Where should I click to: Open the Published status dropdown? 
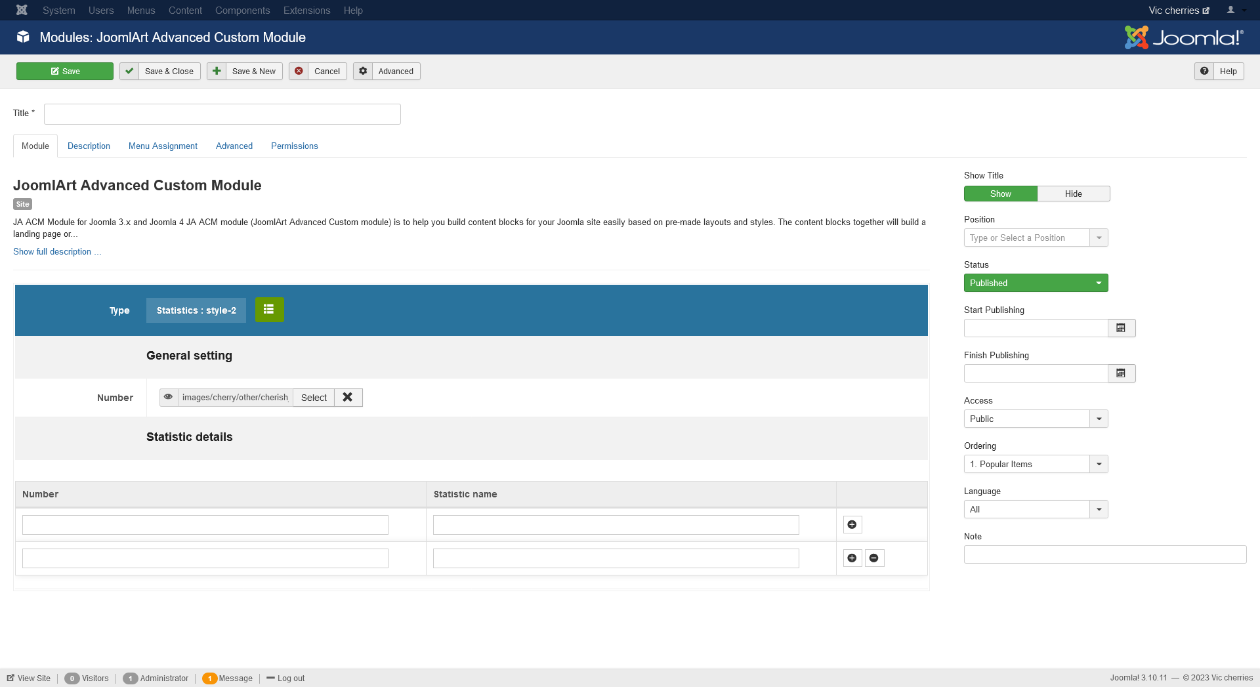tap(1036, 283)
